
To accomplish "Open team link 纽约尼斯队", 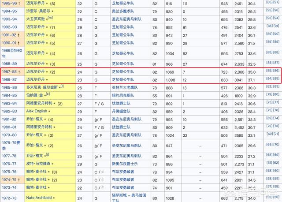I will (x=123, y=95).
